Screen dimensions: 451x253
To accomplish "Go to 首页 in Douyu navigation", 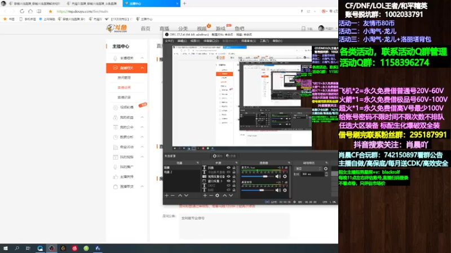I will click(145, 29).
